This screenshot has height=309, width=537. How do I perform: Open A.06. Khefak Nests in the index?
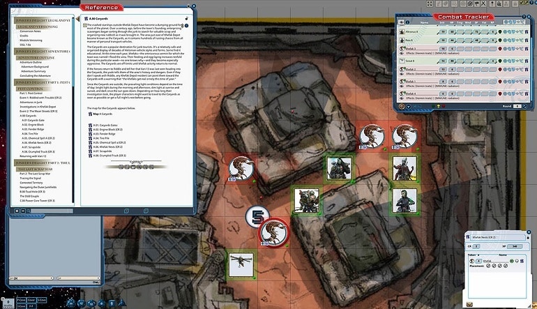coord(38,142)
